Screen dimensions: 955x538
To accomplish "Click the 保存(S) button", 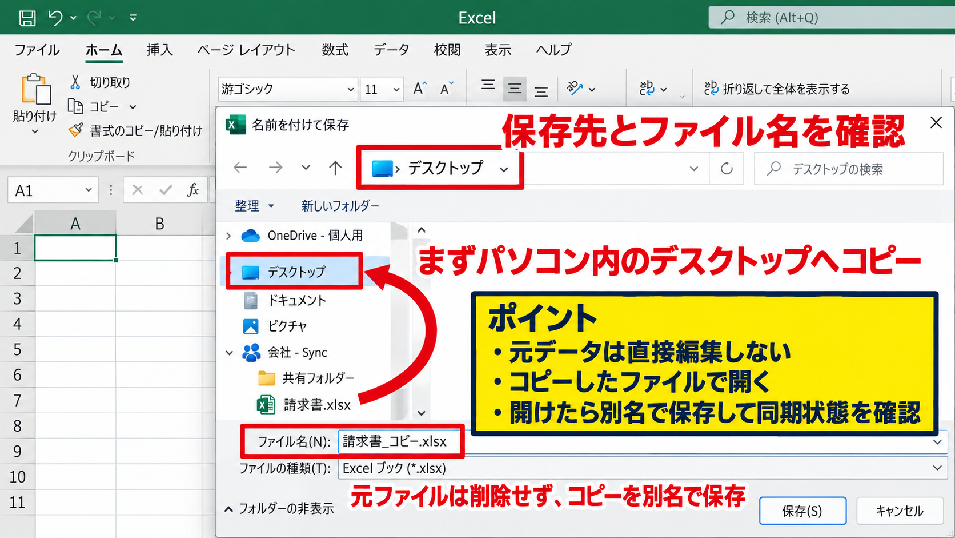I will 802,511.
